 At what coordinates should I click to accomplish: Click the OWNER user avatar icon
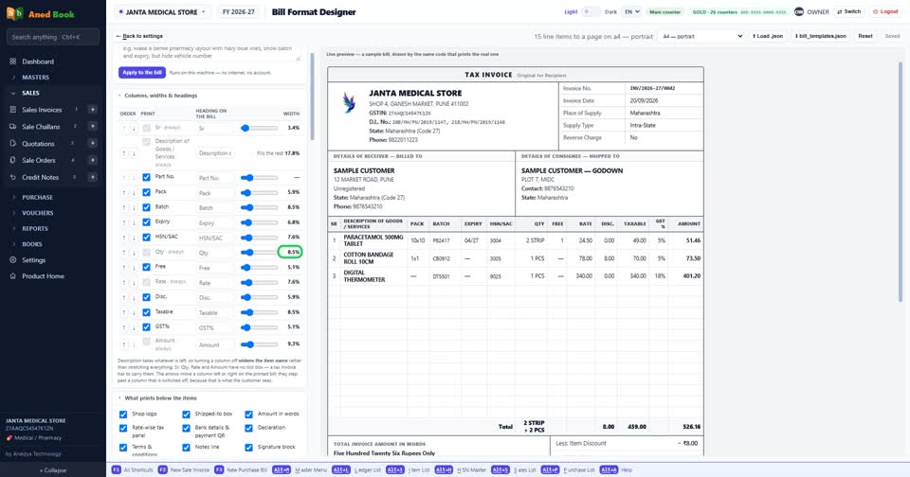[799, 11]
